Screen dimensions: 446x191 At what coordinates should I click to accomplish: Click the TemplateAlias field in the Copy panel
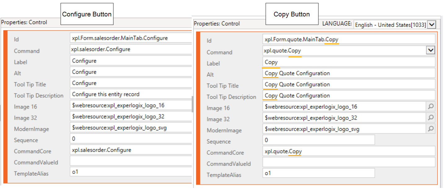pos(319,173)
